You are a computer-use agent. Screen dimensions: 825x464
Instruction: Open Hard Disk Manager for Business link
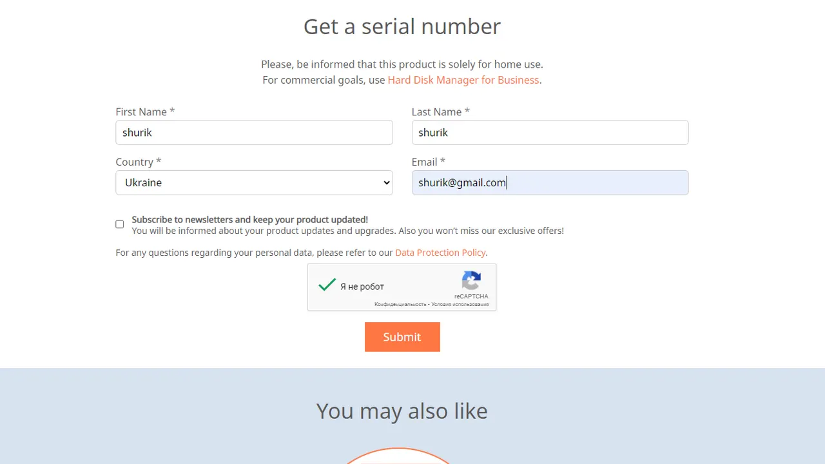(463, 80)
